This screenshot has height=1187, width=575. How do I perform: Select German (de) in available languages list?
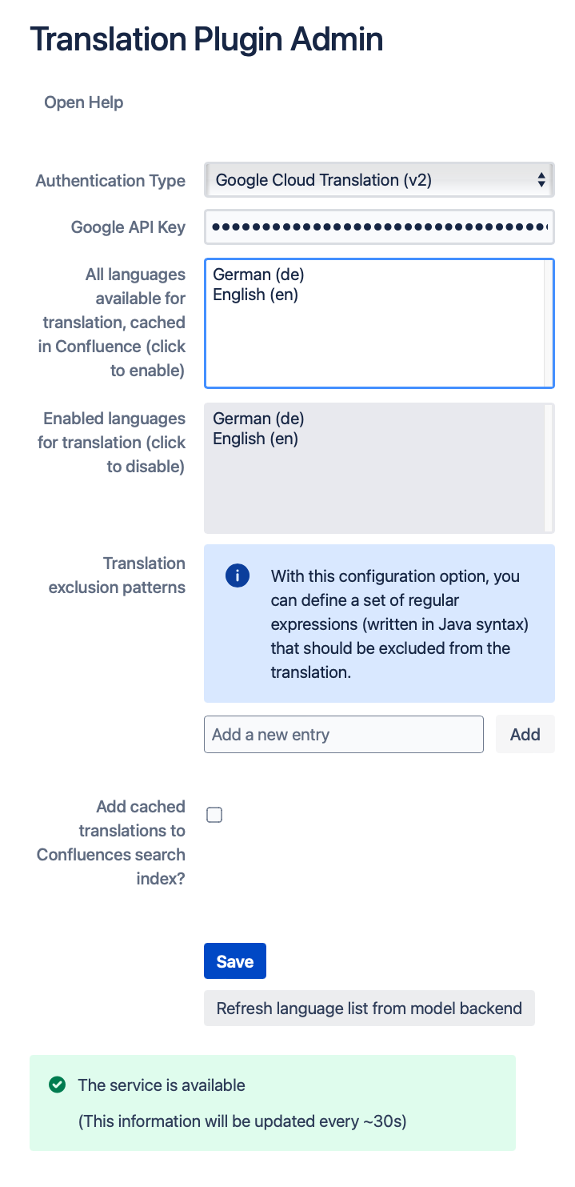(258, 274)
